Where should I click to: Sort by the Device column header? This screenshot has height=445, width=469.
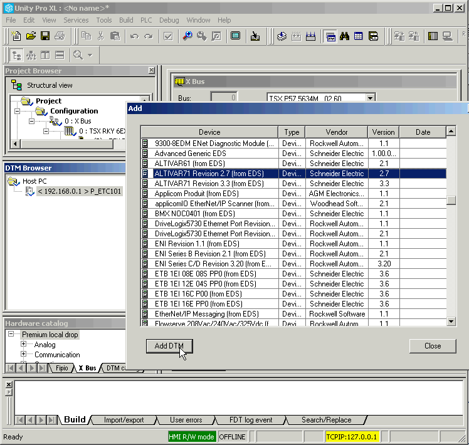point(209,132)
